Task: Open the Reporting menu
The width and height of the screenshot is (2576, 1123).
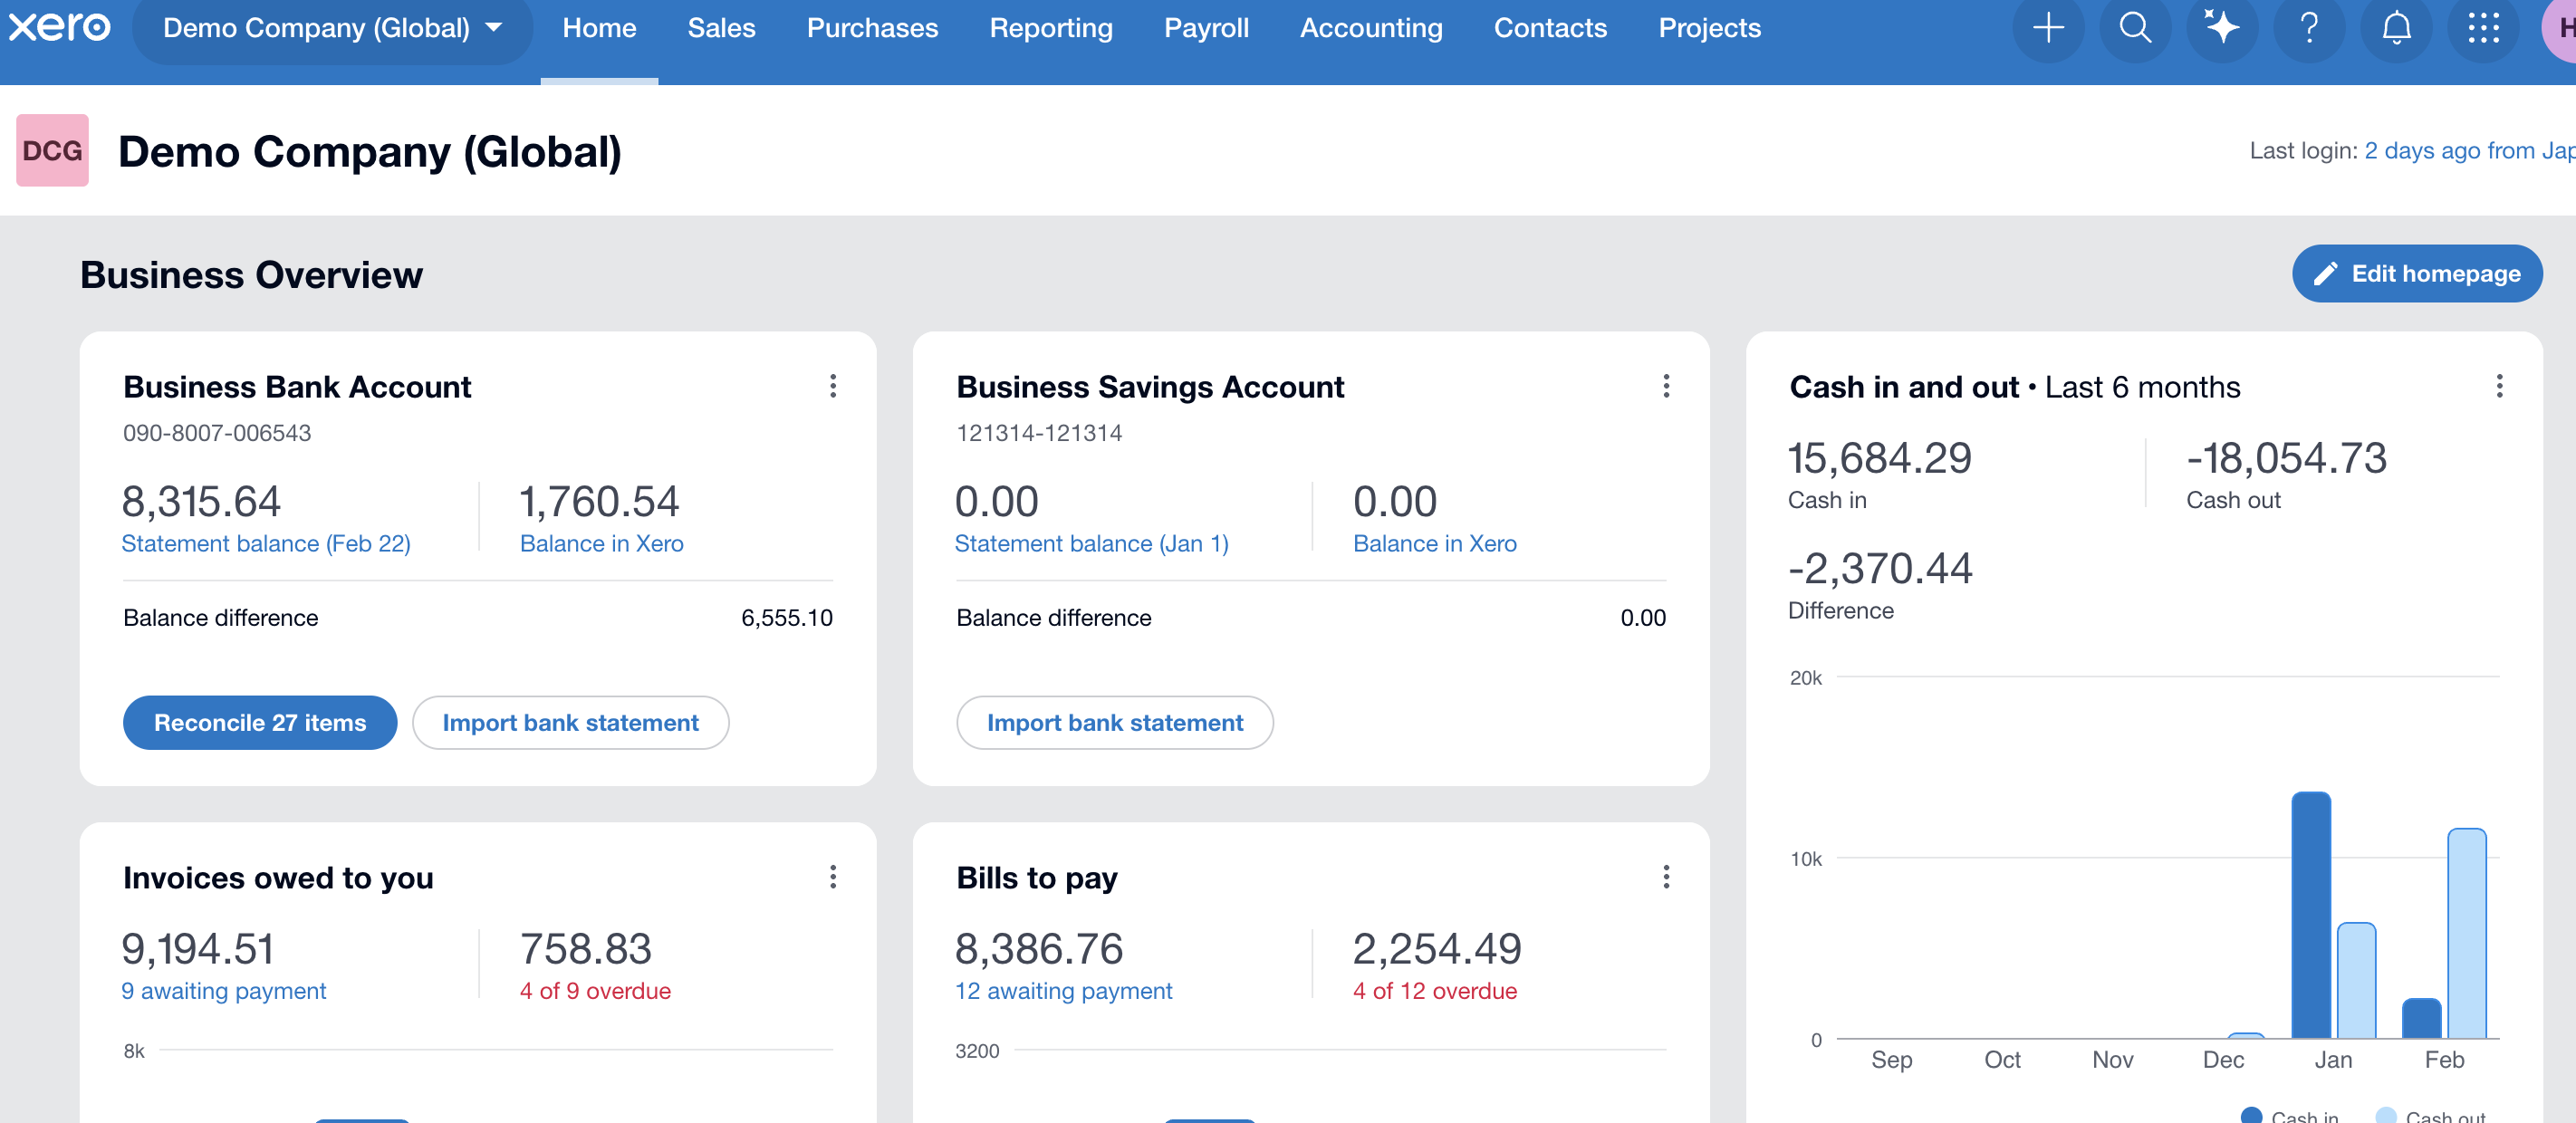Action: click(x=1051, y=28)
